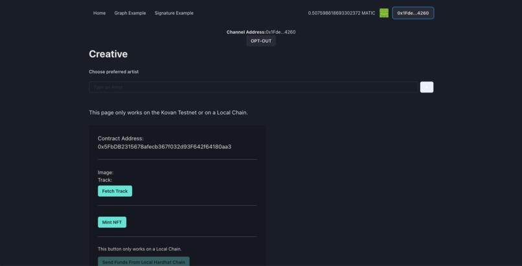Click the 'Contract Address:' label
522x266 pixels.
[x=120, y=139]
